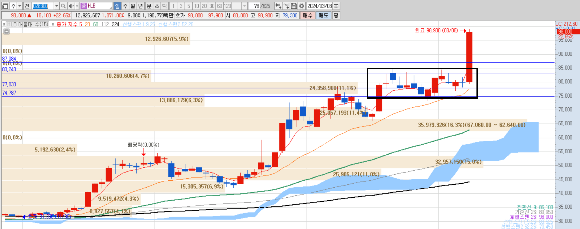
Task: Click the 증 badge next to HLB
Action: 83,6
